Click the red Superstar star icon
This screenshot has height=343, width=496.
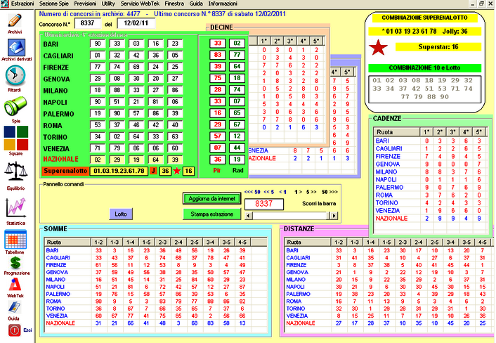point(378,48)
